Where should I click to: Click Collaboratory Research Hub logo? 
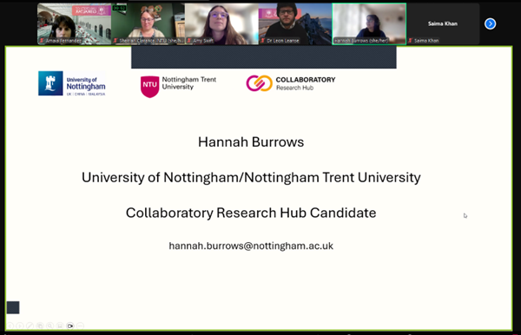291,83
